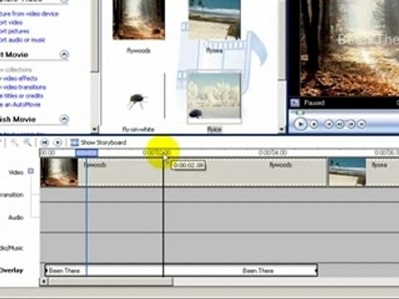Click the blue playback indicator on ruler

tap(86, 153)
